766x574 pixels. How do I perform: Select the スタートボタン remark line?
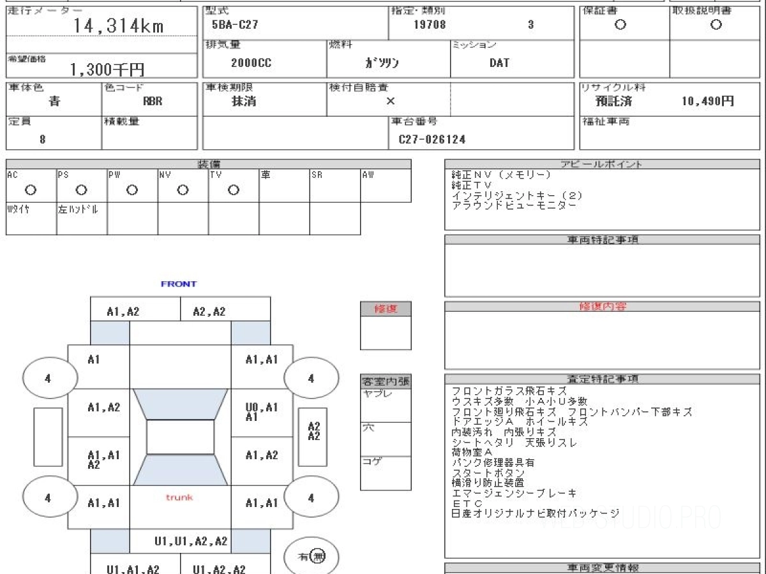[488, 473]
